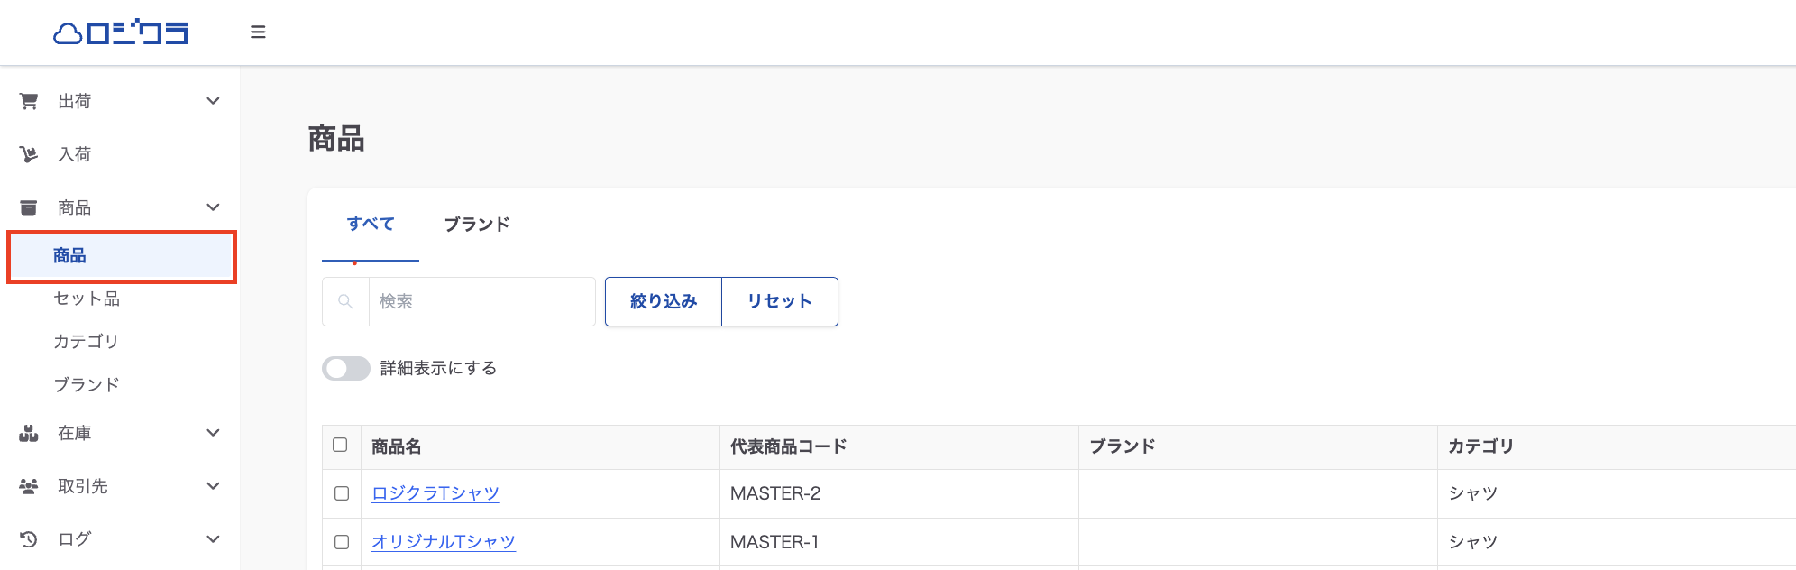Click the magnifier search icon
Screen dimensions: 1796x570
345,301
